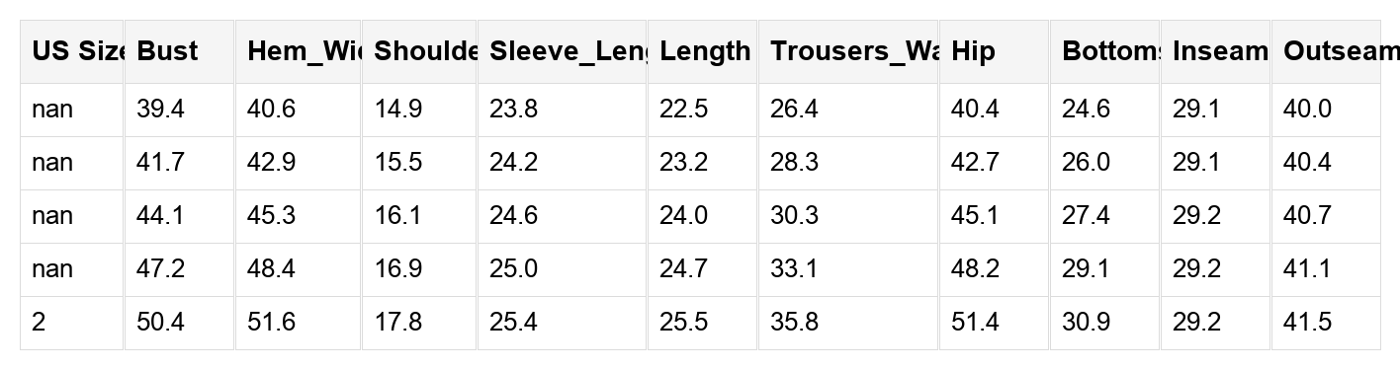The image size is (1400, 369).
Task: Select Hip cell with value 51.4
Action: coord(994,323)
